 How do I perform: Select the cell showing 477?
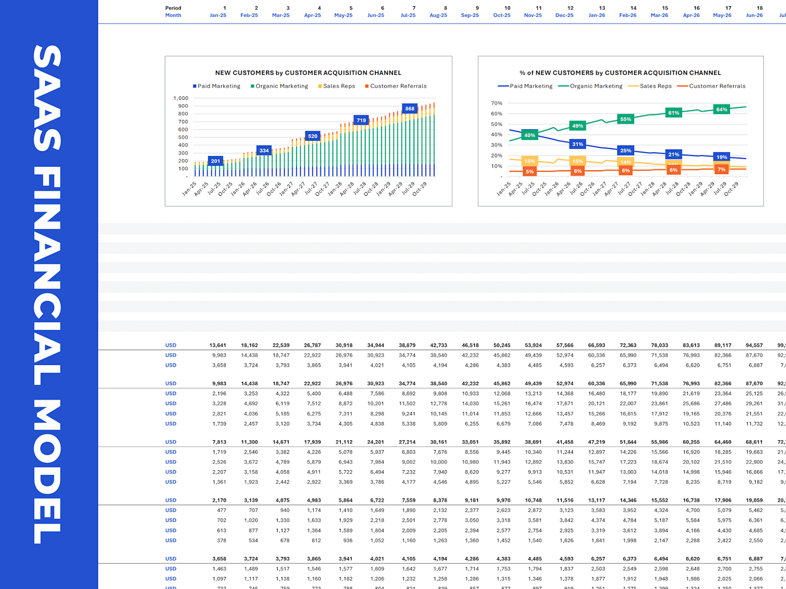click(x=222, y=510)
